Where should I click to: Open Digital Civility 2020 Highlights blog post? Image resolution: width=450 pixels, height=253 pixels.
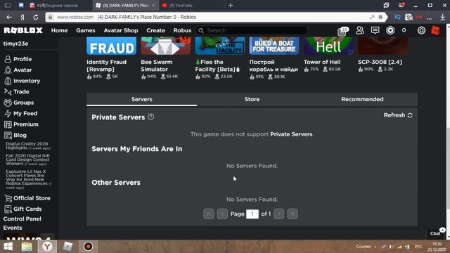click(28, 145)
